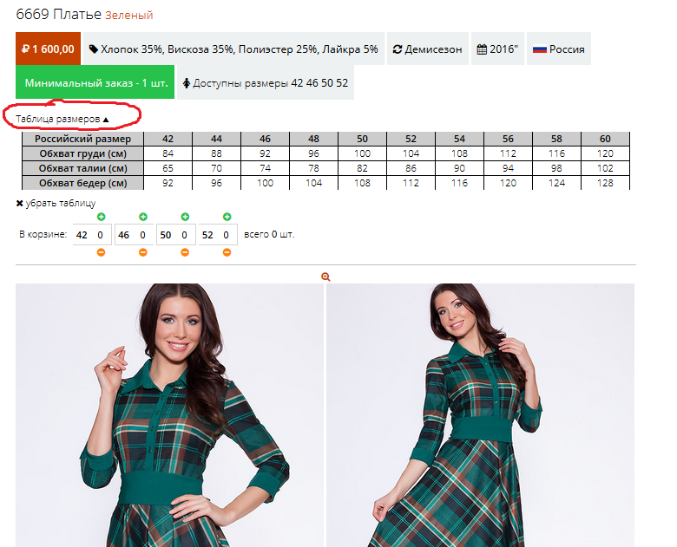
Task: Decrease quantity for size 52
Action: (x=227, y=252)
